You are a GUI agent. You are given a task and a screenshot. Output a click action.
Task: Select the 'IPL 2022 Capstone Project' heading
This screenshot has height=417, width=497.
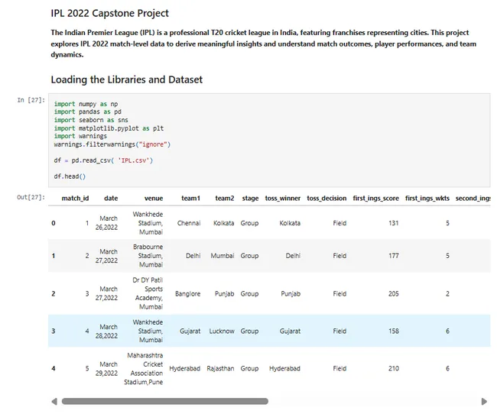tap(109, 13)
